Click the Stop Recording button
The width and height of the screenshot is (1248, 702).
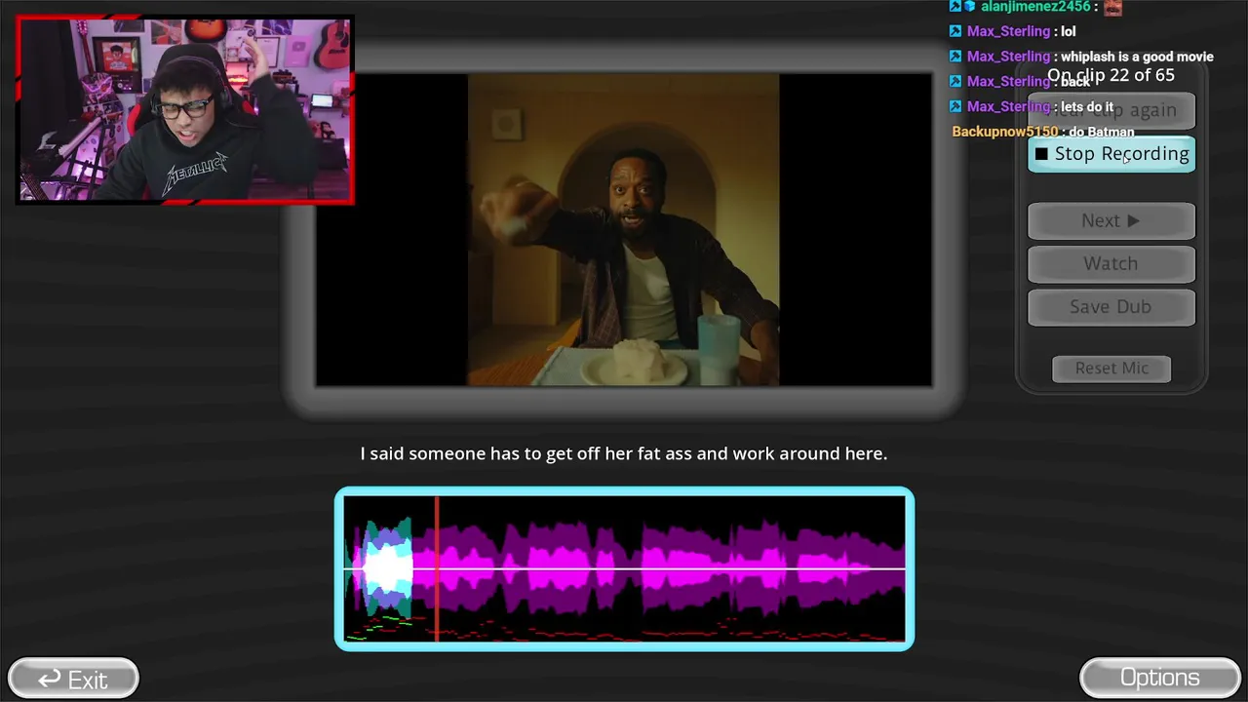1111,154
